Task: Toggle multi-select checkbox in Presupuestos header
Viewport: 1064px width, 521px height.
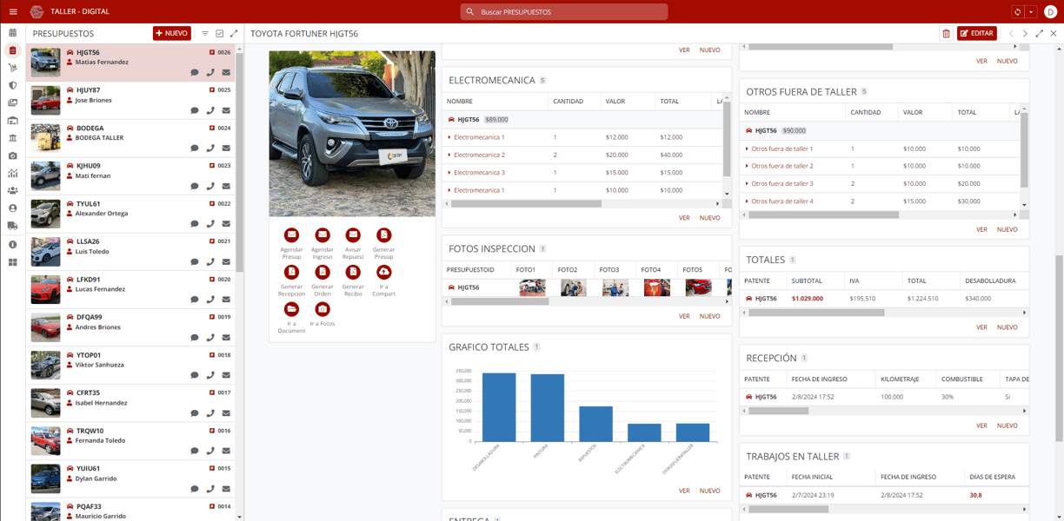Action: pos(219,34)
